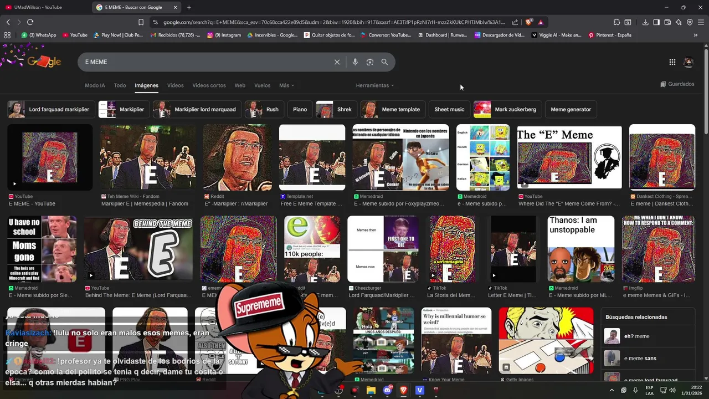Open the related search 'e meme sans'
Screen dimensions: 709x399
point(648,359)
